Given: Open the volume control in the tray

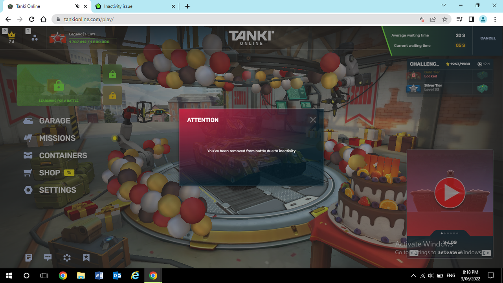Looking at the screenshot, I should [431, 276].
